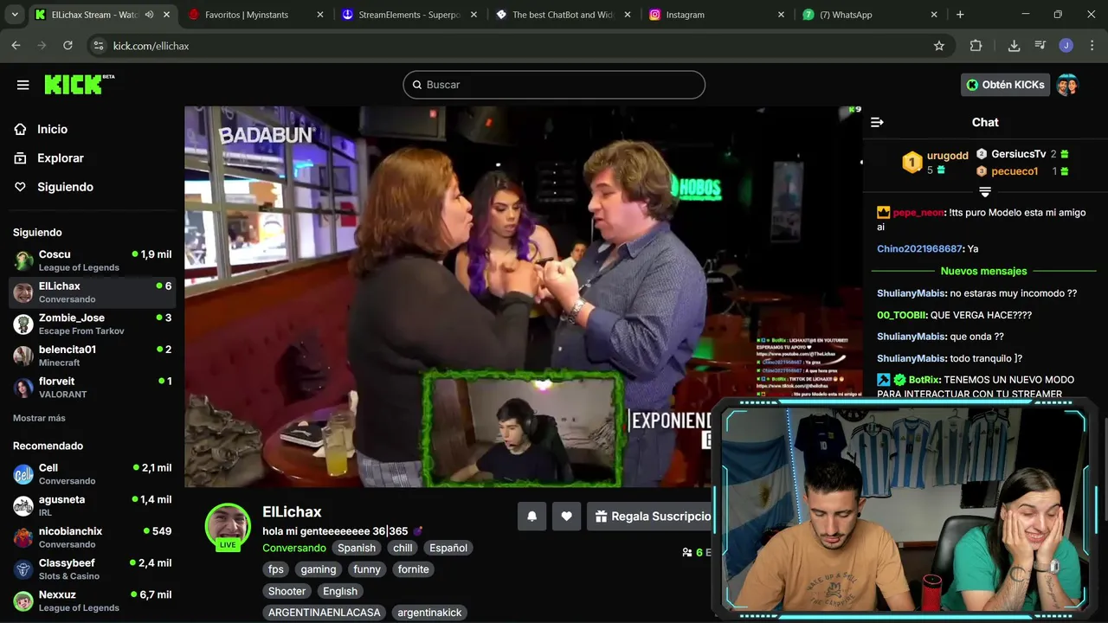Click the Conversando category link
The height and width of the screenshot is (623, 1108).
[x=294, y=548]
